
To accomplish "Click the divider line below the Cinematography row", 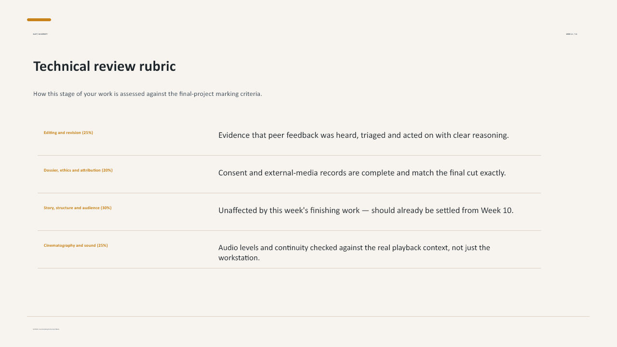I will tap(289, 268).
